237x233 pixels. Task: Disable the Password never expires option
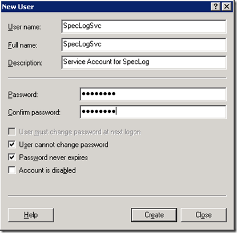(x=12, y=157)
